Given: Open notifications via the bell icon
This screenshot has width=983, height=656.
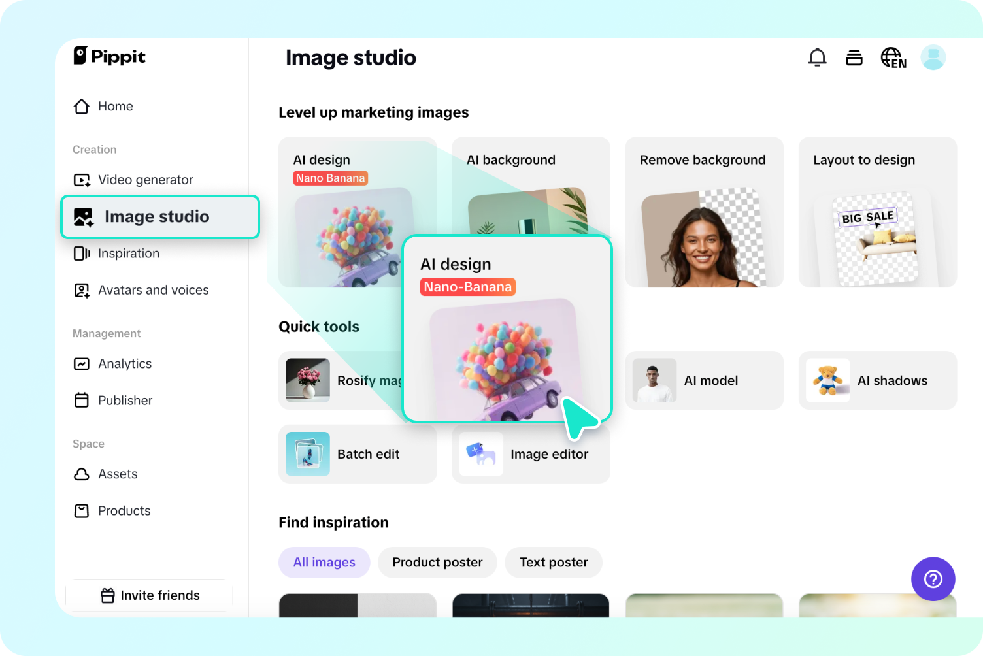Looking at the screenshot, I should coord(817,57).
